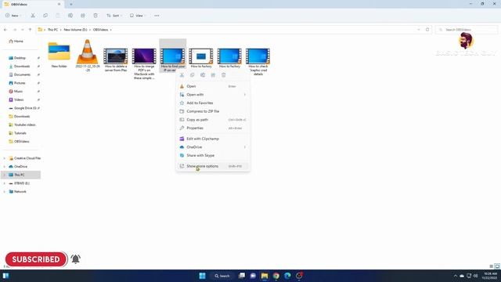Open Google Chrome from the taskbar
Viewport: 501px width, 282px height.
(x=276, y=276)
